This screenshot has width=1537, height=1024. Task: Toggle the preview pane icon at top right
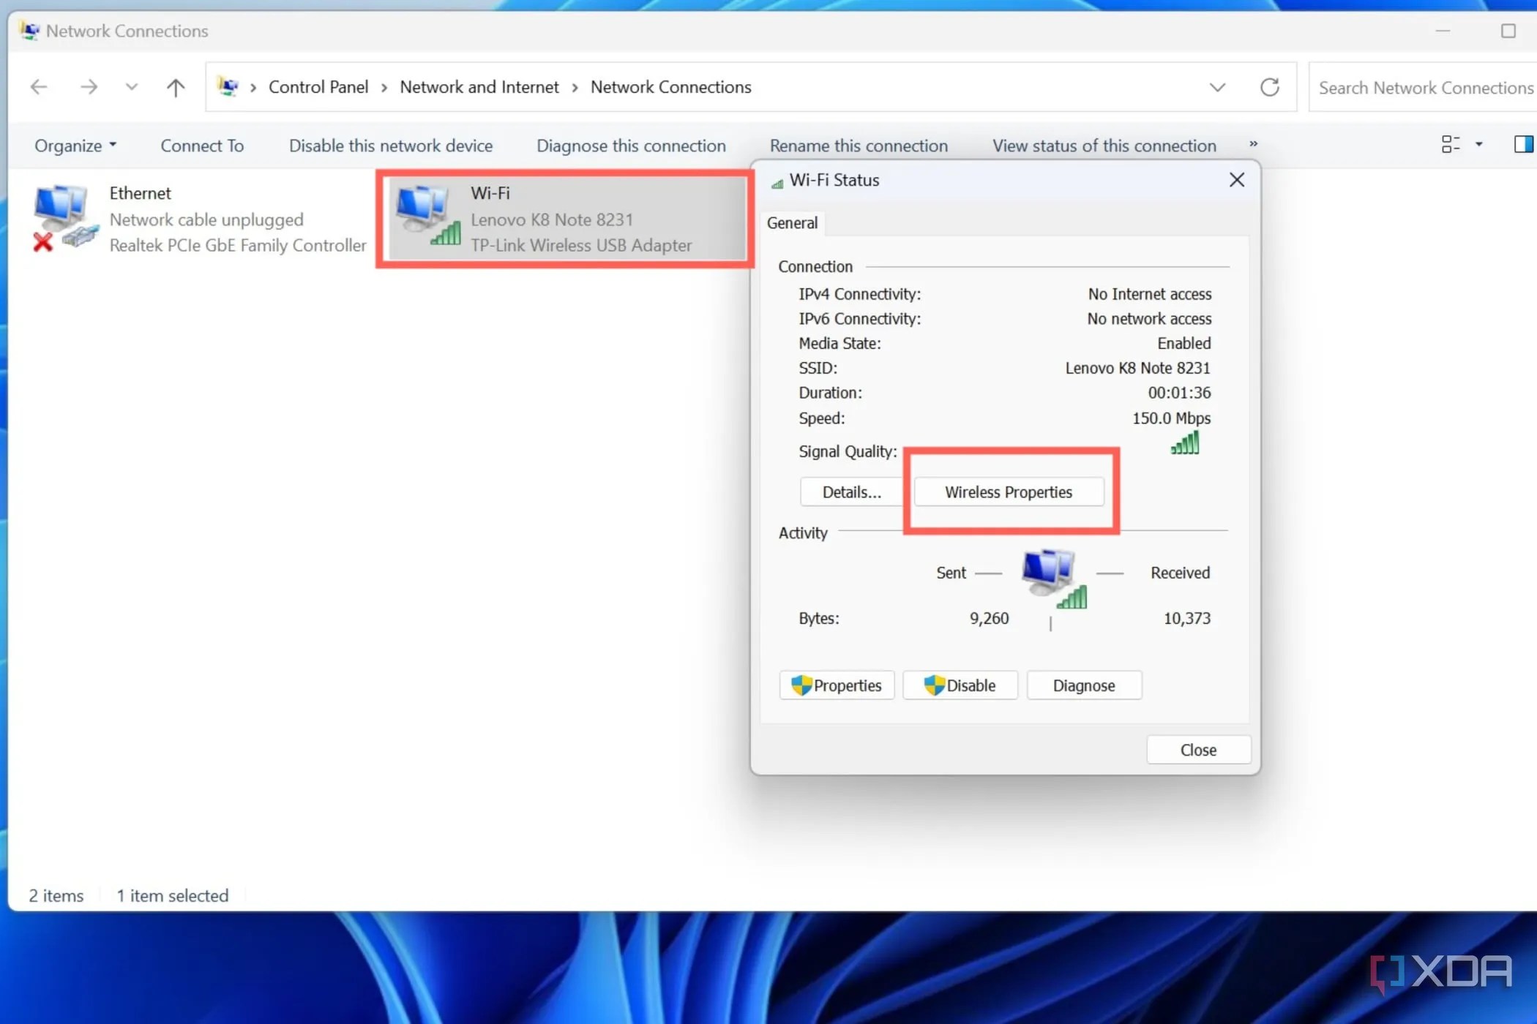(x=1525, y=144)
